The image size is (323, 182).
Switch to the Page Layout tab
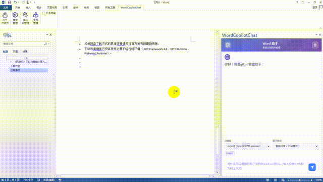(x=52, y=8)
